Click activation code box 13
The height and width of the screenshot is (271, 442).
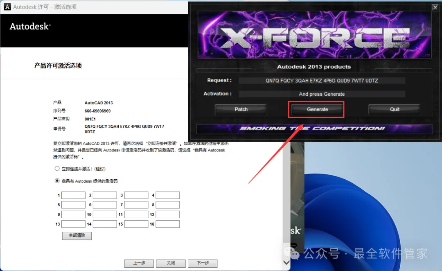(73, 224)
